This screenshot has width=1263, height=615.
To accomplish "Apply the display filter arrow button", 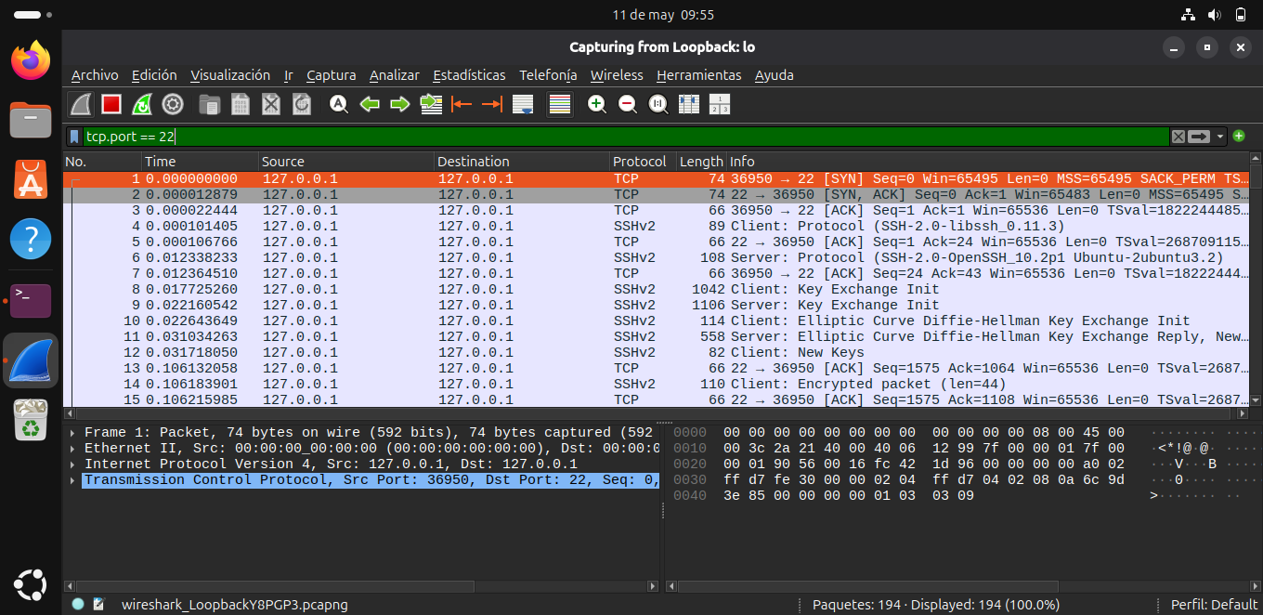I will pyautogui.click(x=1199, y=137).
